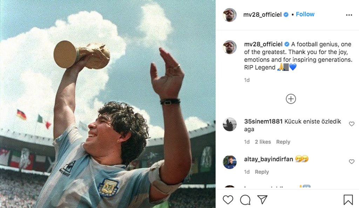Image resolution: width=359 pixels, height=208 pixels.
Task: Open the three-dot more options menu
Action: [x=349, y=15]
